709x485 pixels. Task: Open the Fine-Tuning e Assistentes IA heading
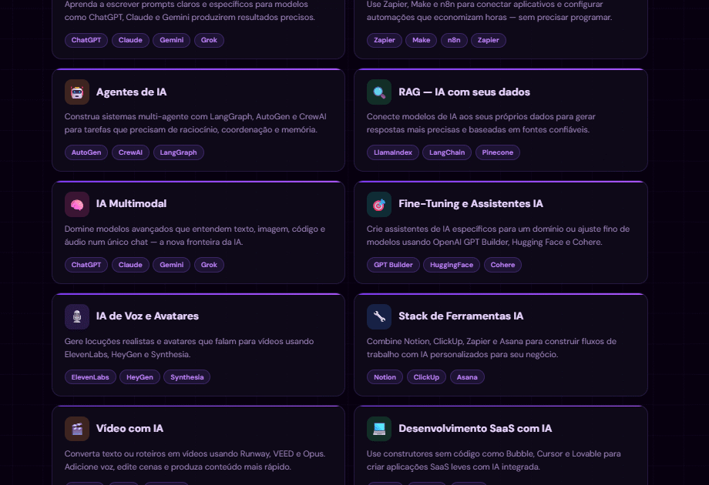click(470, 204)
